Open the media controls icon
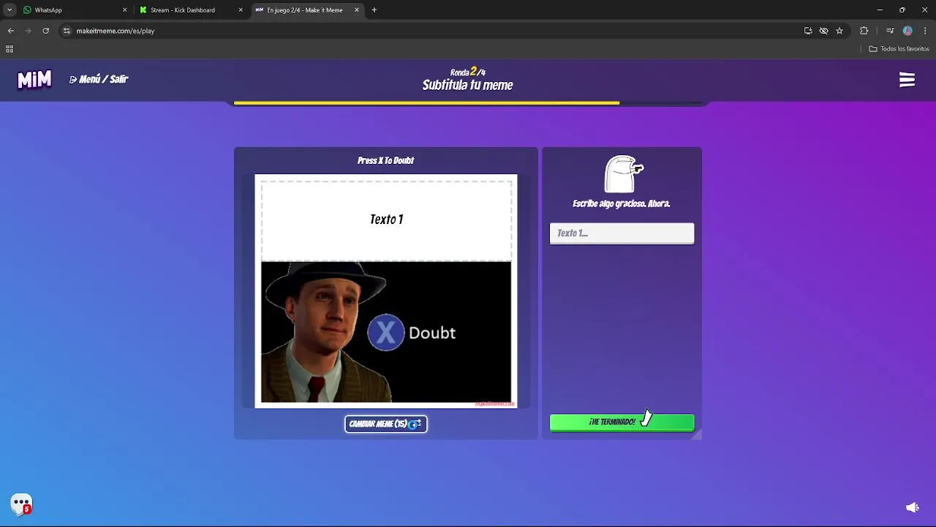This screenshot has width=936, height=527. pyautogui.click(x=890, y=31)
